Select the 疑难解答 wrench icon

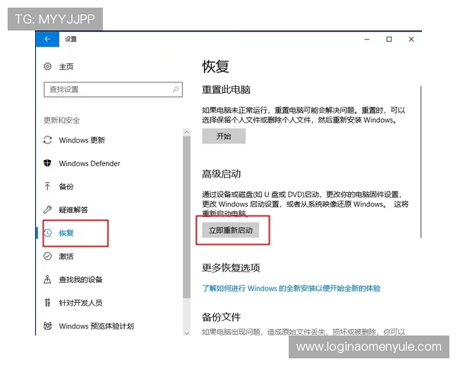(47, 209)
